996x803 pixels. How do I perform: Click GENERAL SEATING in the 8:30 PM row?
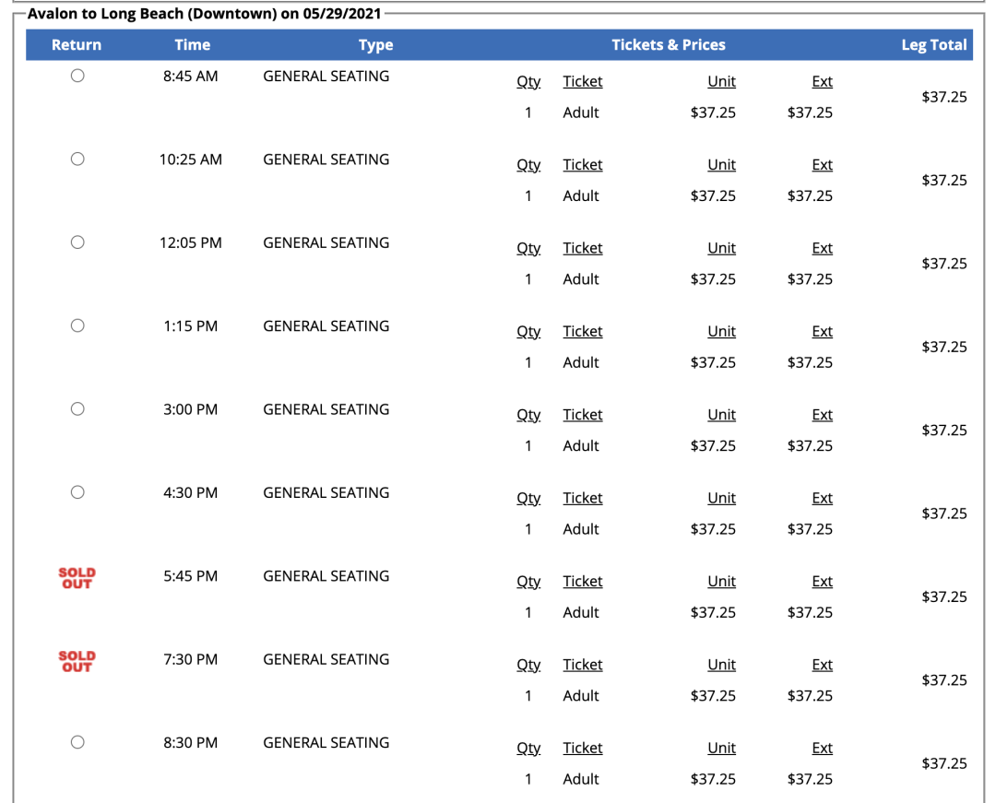[326, 743]
